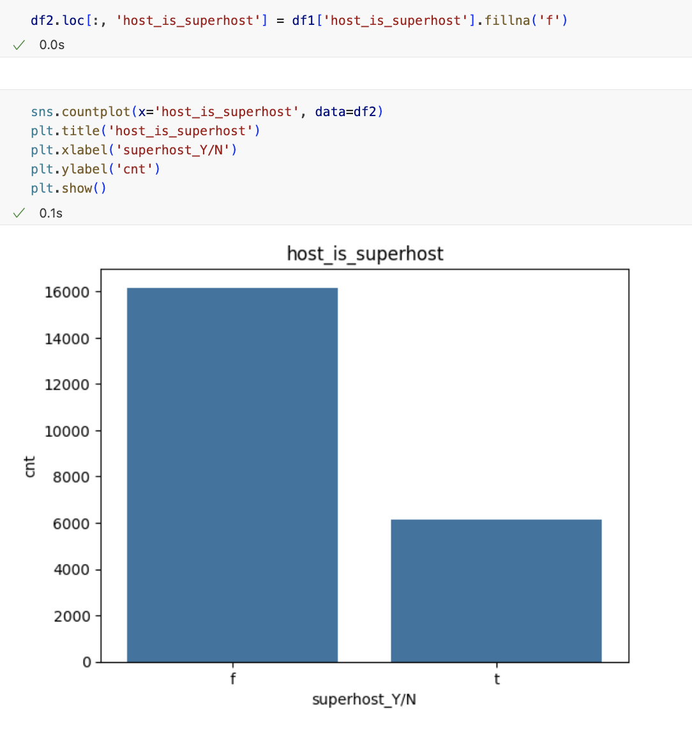Click the y-axis tick '12000'
The height and width of the screenshot is (740, 692).
coord(67,385)
